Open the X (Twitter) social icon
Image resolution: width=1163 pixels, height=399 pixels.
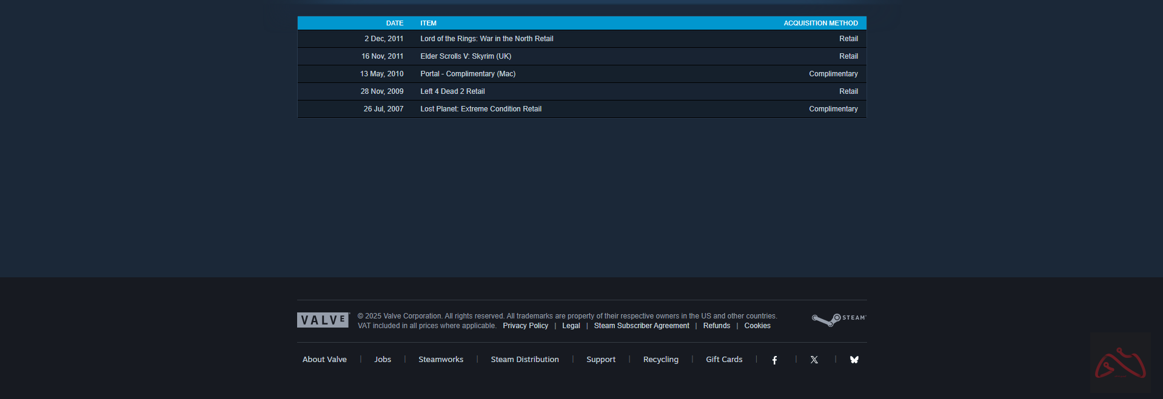point(814,360)
